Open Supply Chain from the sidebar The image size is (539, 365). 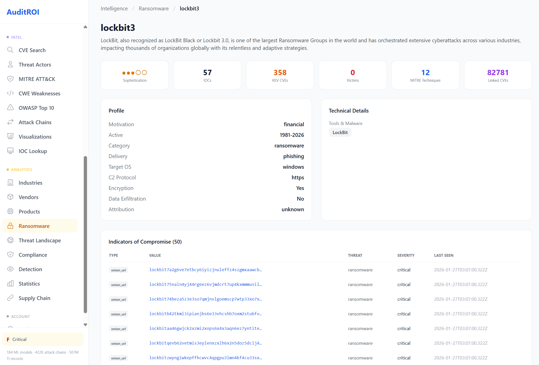34,298
